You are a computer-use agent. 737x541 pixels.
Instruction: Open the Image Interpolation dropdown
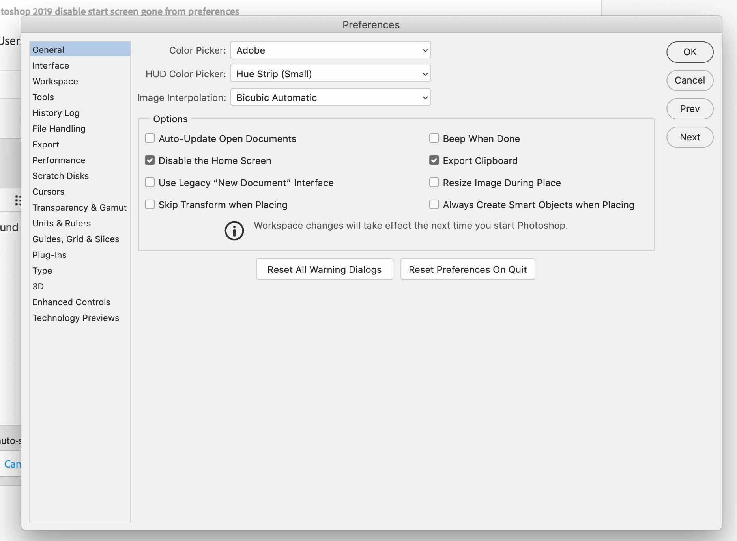click(x=331, y=97)
